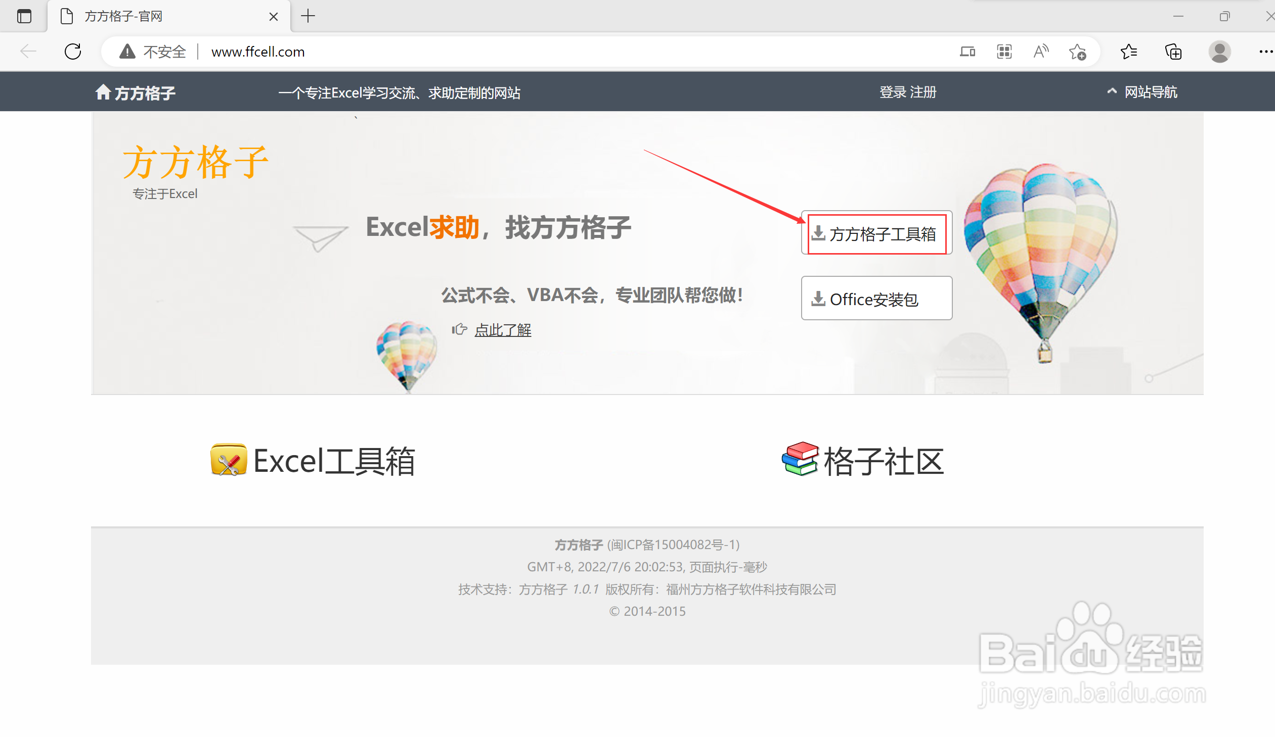Click the pointing hand icon beside 点此了解
The width and height of the screenshot is (1275, 737).
(459, 329)
